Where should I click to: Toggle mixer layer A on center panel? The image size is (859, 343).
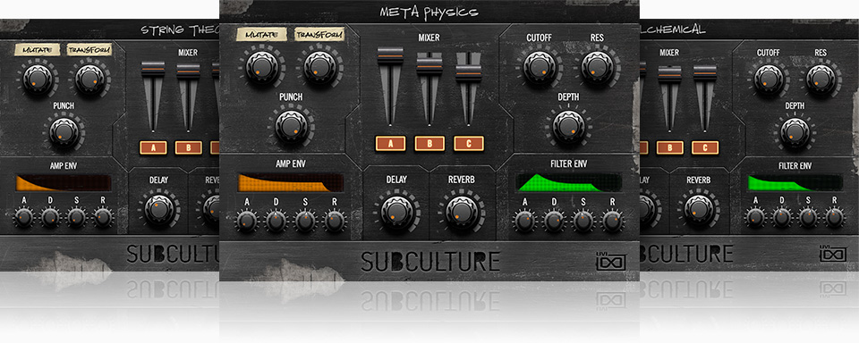(391, 144)
